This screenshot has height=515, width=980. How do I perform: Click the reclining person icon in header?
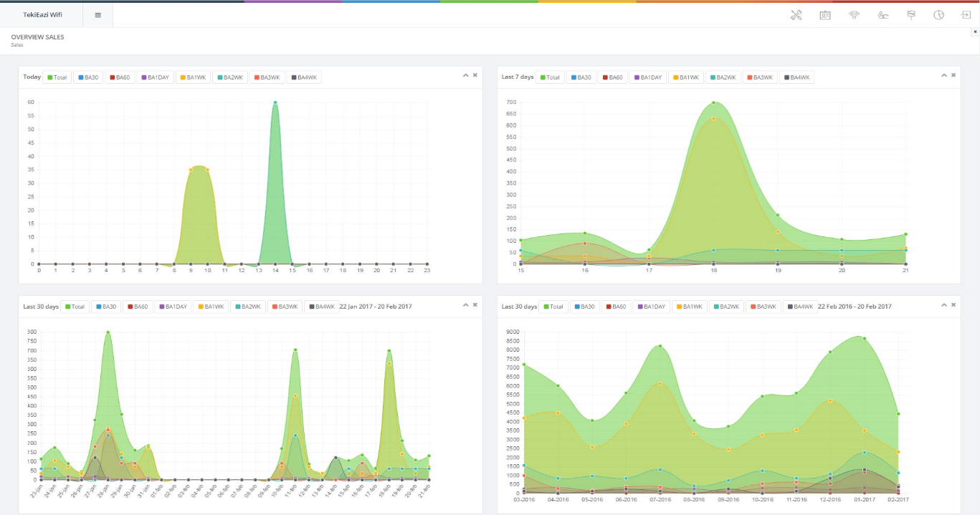tap(883, 15)
